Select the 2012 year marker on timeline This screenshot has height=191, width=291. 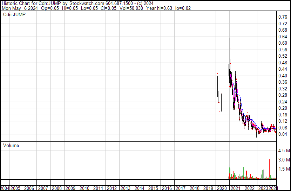(112, 188)
